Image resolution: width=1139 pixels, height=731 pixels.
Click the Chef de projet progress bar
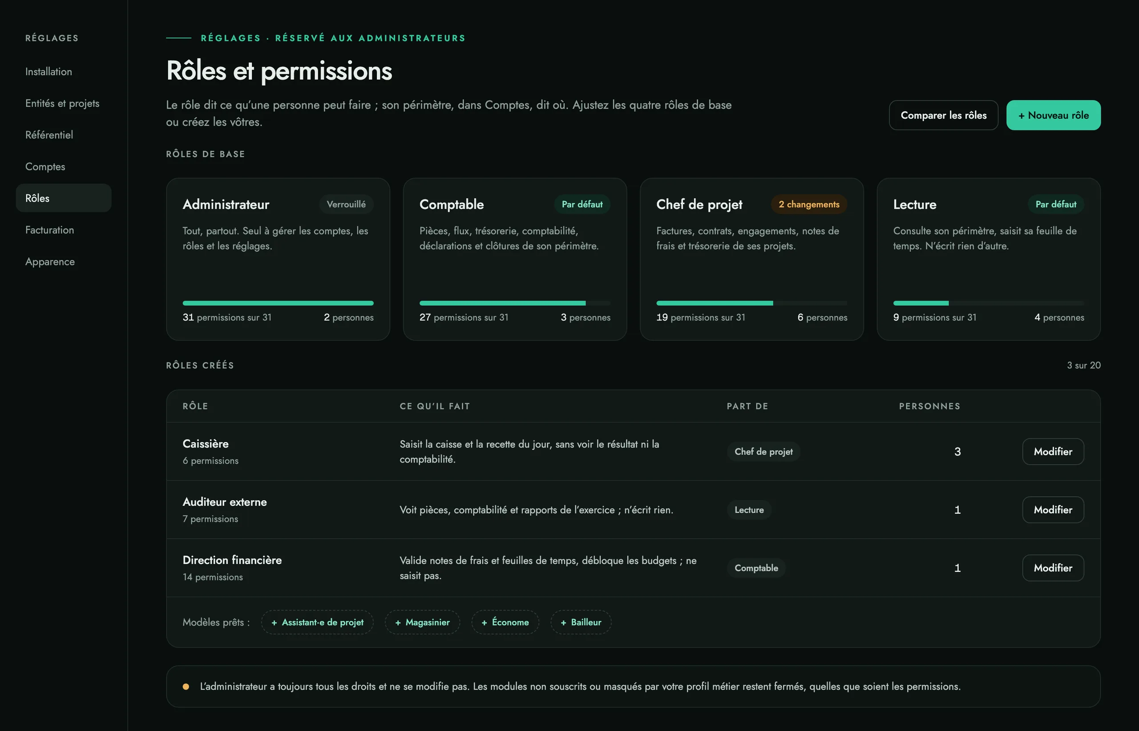click(751, 303)
